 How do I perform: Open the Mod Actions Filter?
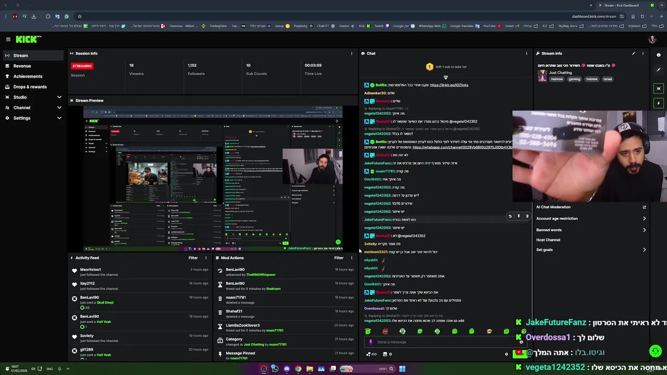339,258
